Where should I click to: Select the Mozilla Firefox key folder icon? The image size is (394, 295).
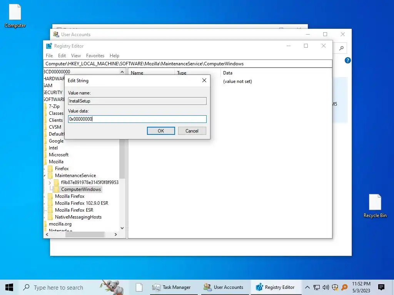click(50, 196)
